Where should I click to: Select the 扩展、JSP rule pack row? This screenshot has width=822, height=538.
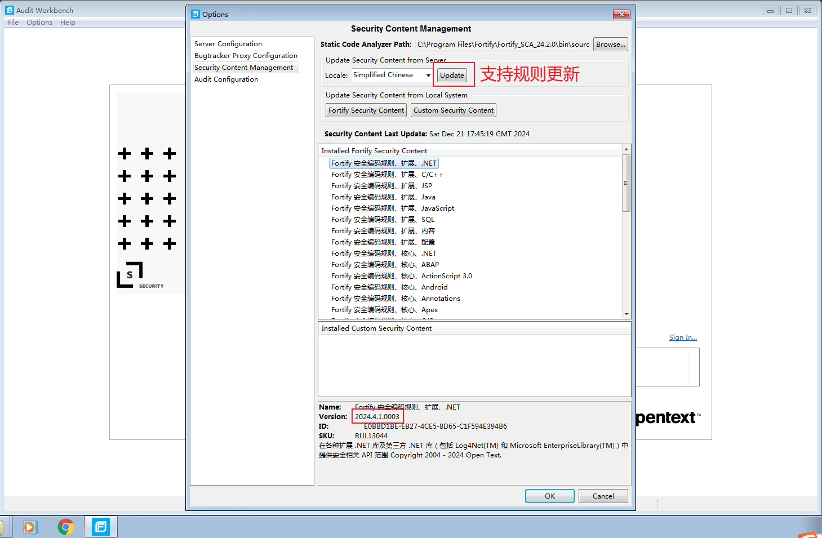[x=381, y=186]
